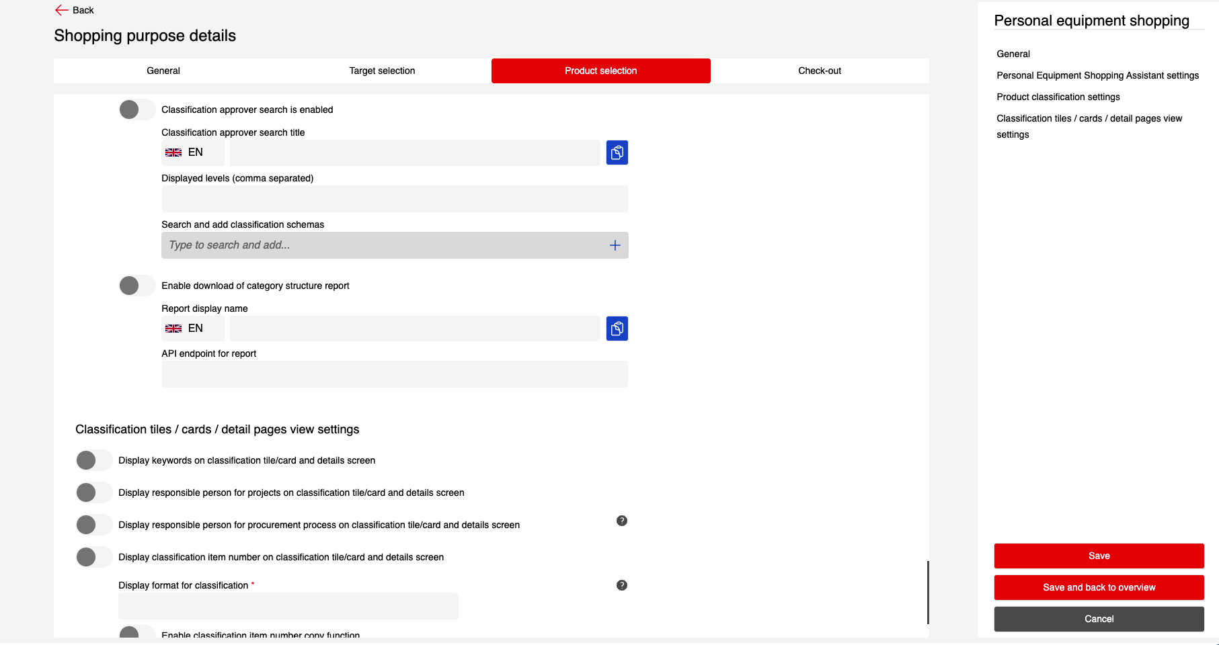
Task: Enable Display classification item number toggle
Action: (93, 557)
